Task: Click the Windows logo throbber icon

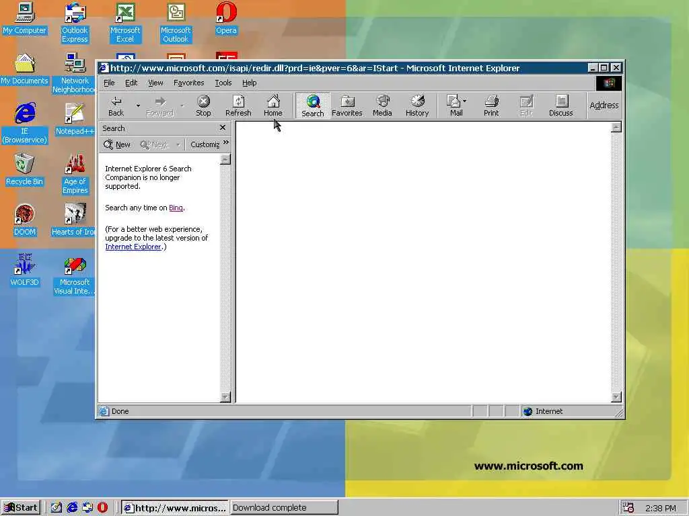Action: point(608,83)
